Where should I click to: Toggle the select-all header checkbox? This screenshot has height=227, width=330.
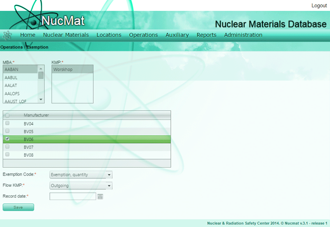[7, 115]
